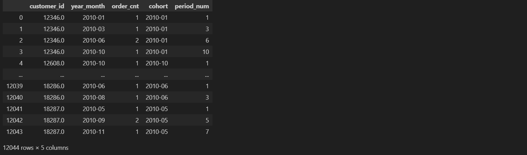Click order_cnt cell in row 12042
This screenshot has width=527, height=155.
137,120
